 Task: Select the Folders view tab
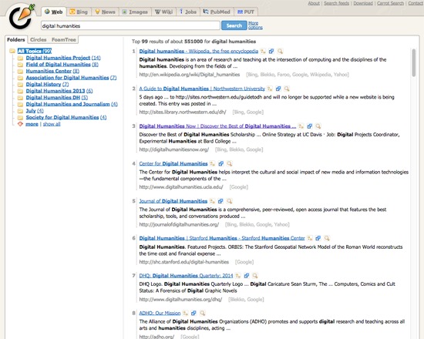(16, 40)
